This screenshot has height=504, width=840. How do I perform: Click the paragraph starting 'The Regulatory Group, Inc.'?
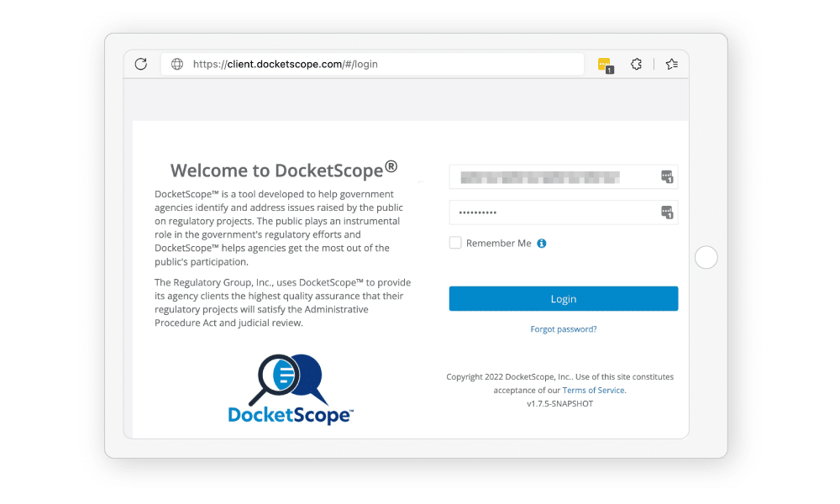(283, 302)
